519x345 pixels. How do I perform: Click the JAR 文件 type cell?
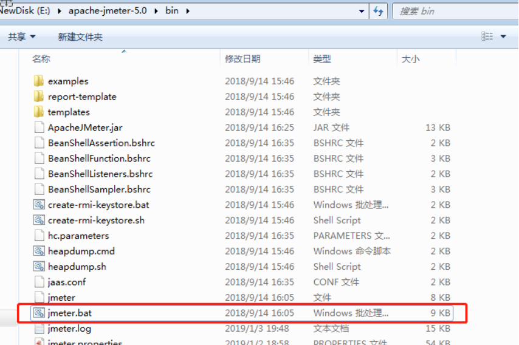[331, 128]
